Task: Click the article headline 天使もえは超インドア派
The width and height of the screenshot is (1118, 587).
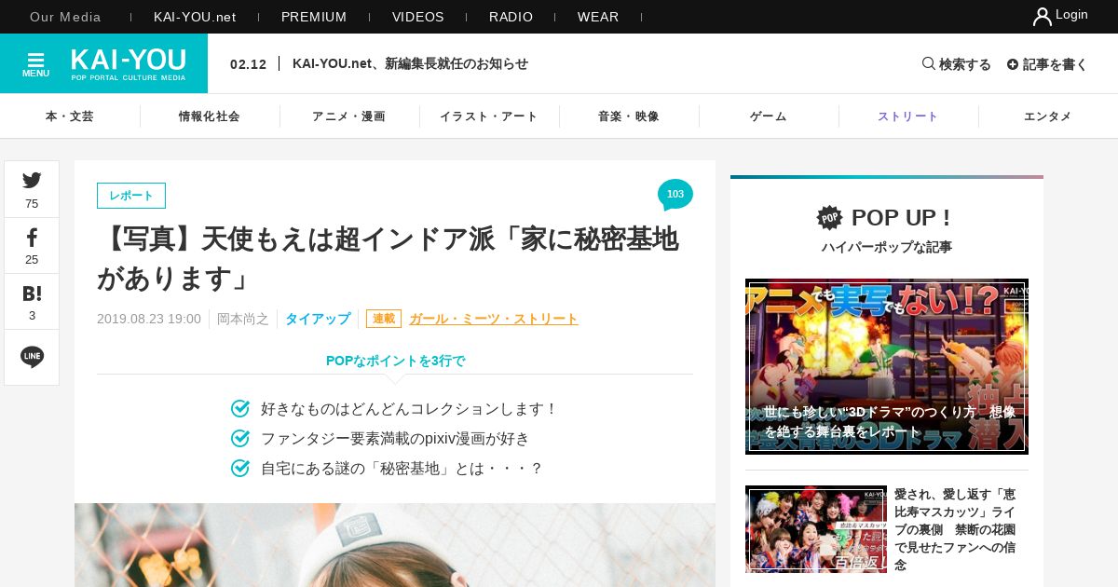Action: pos(388,258)
